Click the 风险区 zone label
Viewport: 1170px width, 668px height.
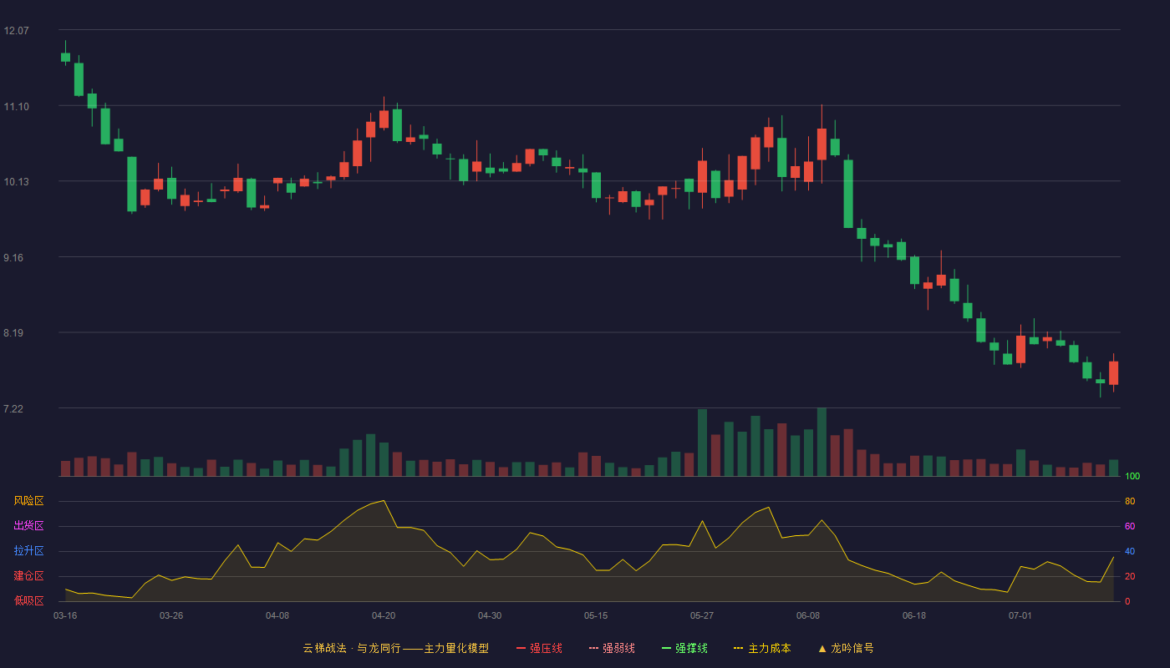pos(28,501)
